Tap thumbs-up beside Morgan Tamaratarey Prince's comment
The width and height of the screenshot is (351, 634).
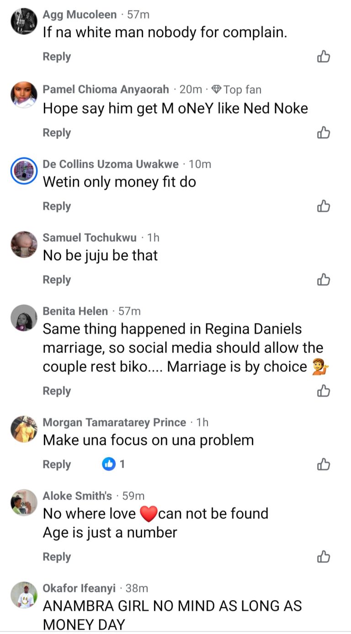324,464
